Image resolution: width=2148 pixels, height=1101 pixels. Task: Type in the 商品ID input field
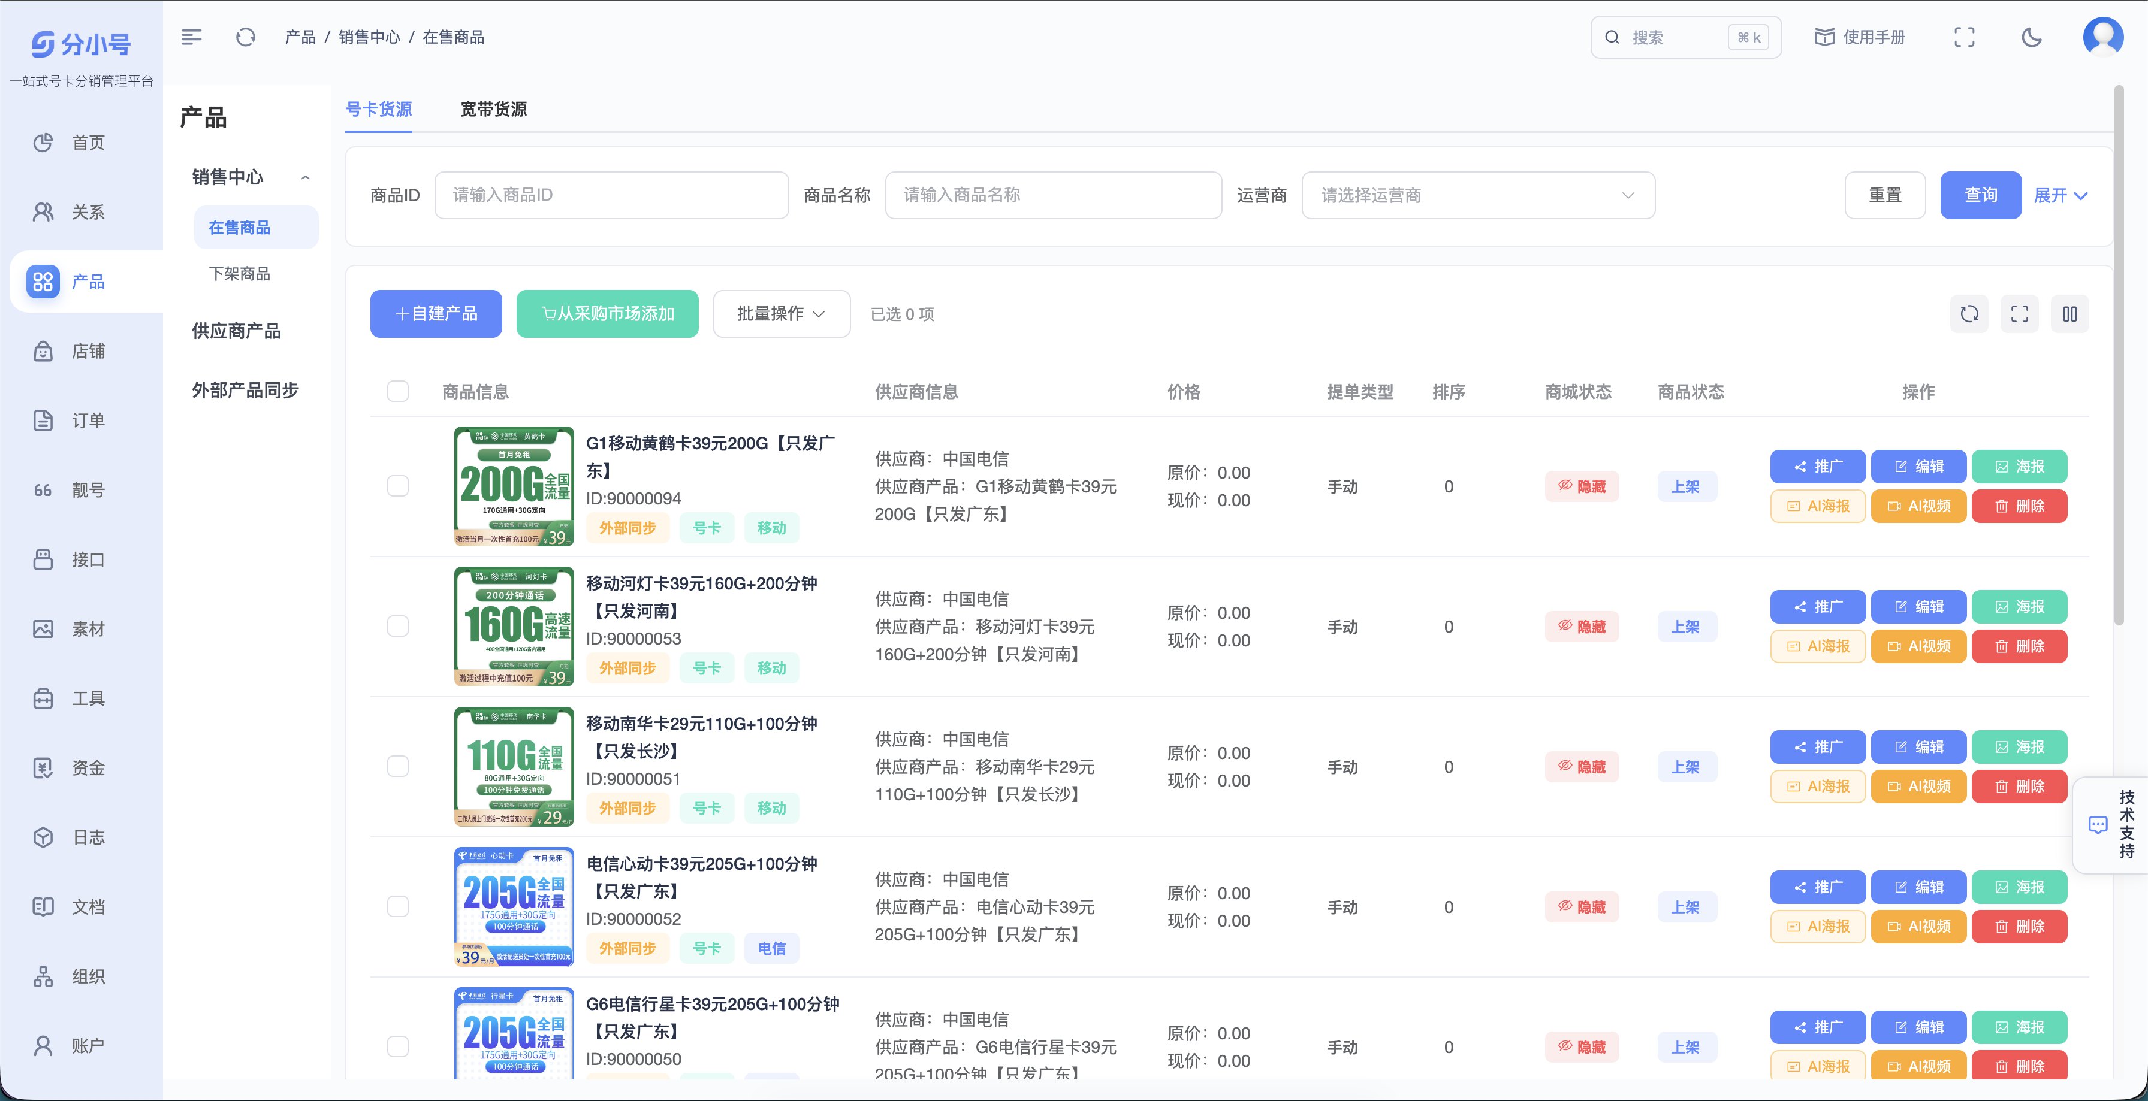[x=610, y=194]
